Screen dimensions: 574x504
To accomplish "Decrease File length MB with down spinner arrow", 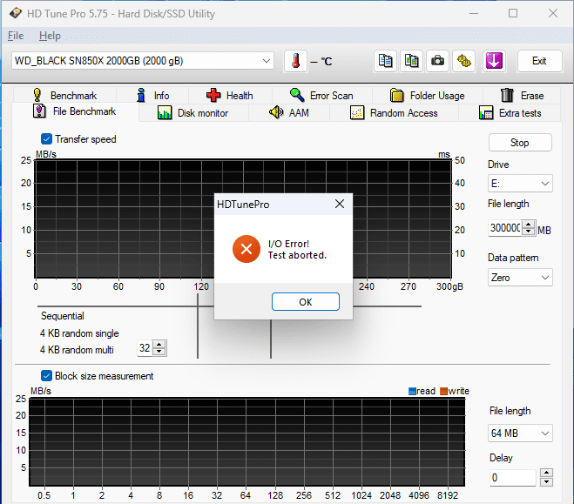I will [528, 232].
